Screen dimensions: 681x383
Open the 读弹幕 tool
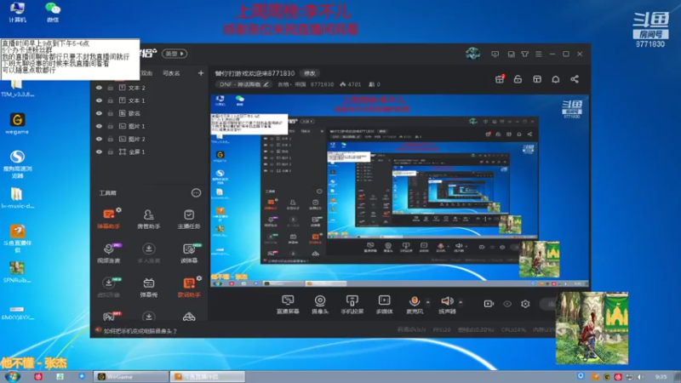[189, 253]
